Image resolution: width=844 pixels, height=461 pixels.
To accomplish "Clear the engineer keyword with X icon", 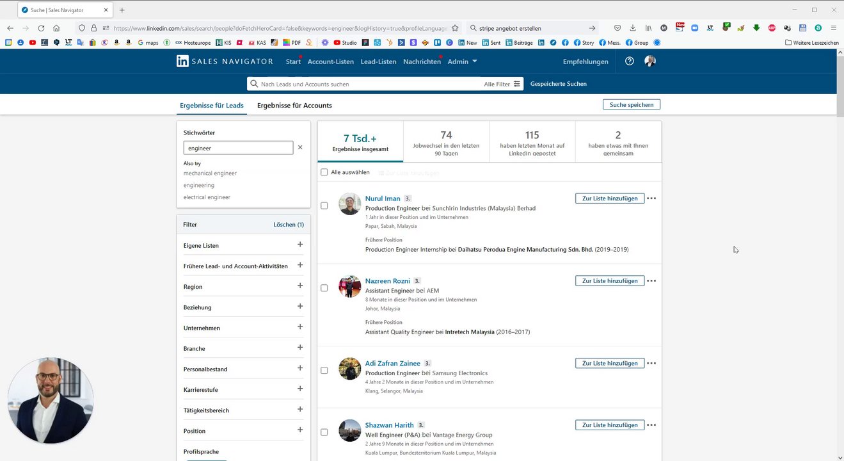I will click(300, 147).
